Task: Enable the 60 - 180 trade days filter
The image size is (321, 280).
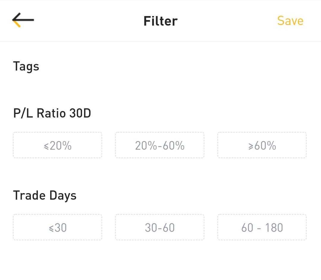Action: [262, 227]
